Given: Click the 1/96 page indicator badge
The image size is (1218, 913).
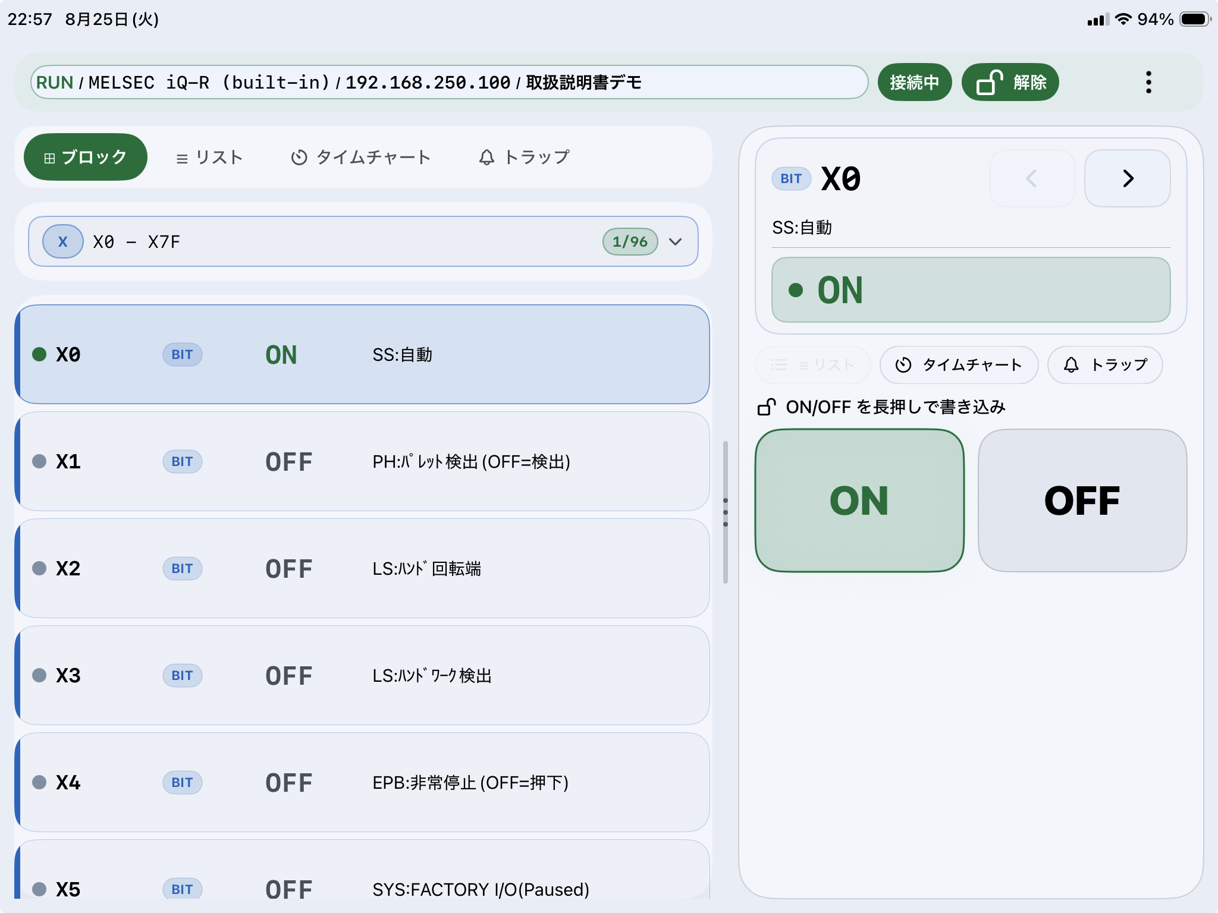Looking at the screenshot, I should click(x=630, y=241).
